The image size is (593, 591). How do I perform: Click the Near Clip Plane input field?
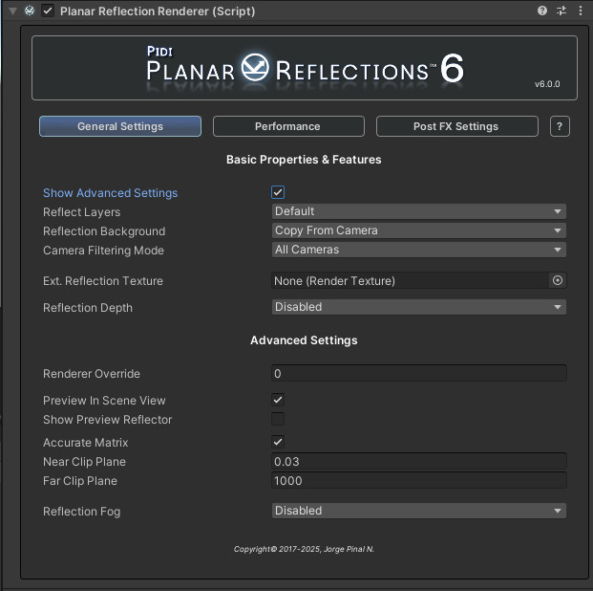click(418, 462)
